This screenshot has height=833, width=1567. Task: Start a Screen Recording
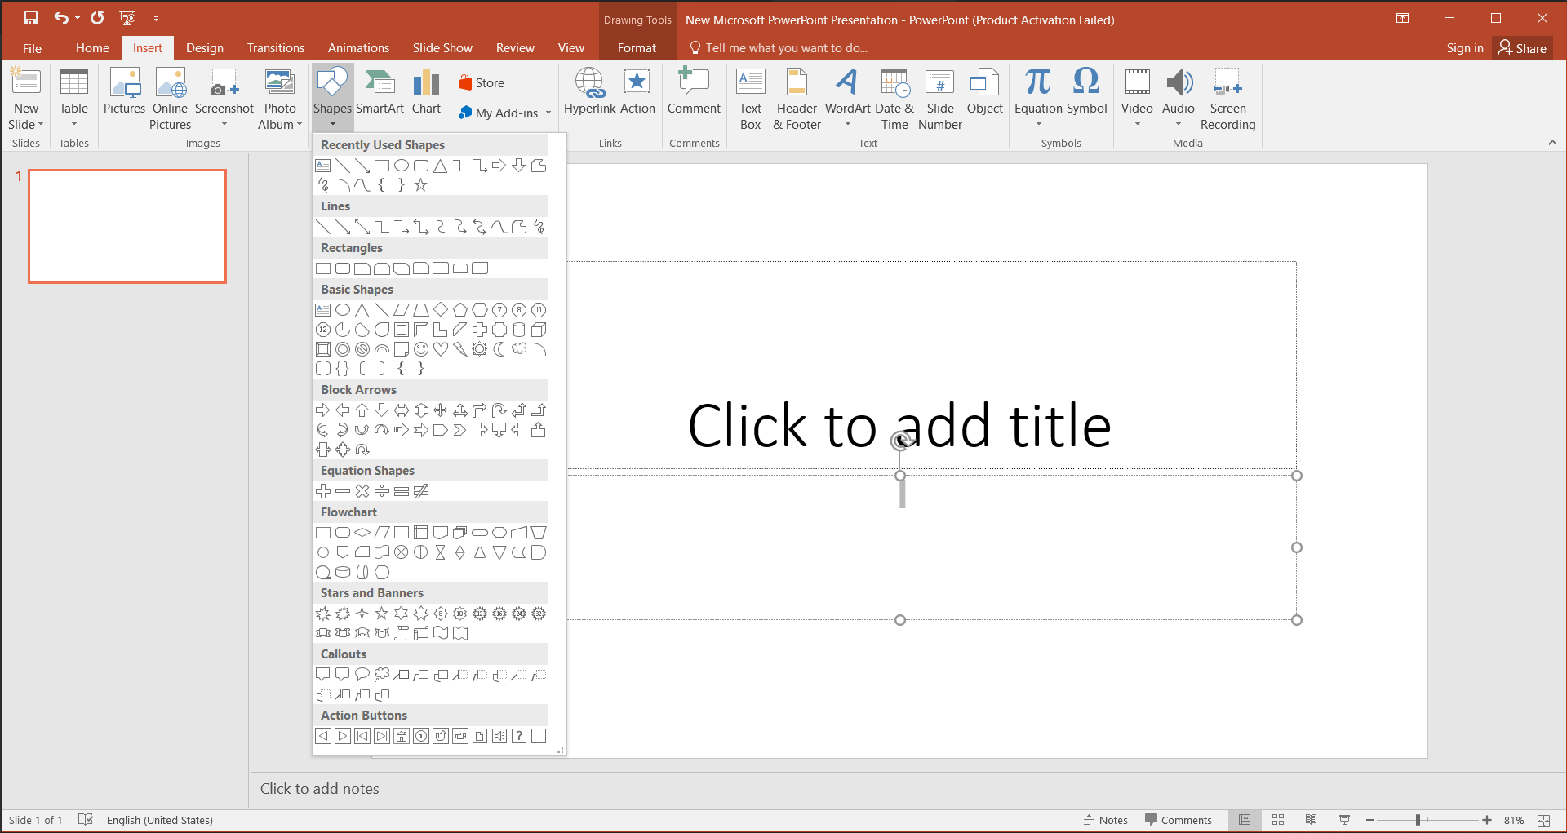1227,98
